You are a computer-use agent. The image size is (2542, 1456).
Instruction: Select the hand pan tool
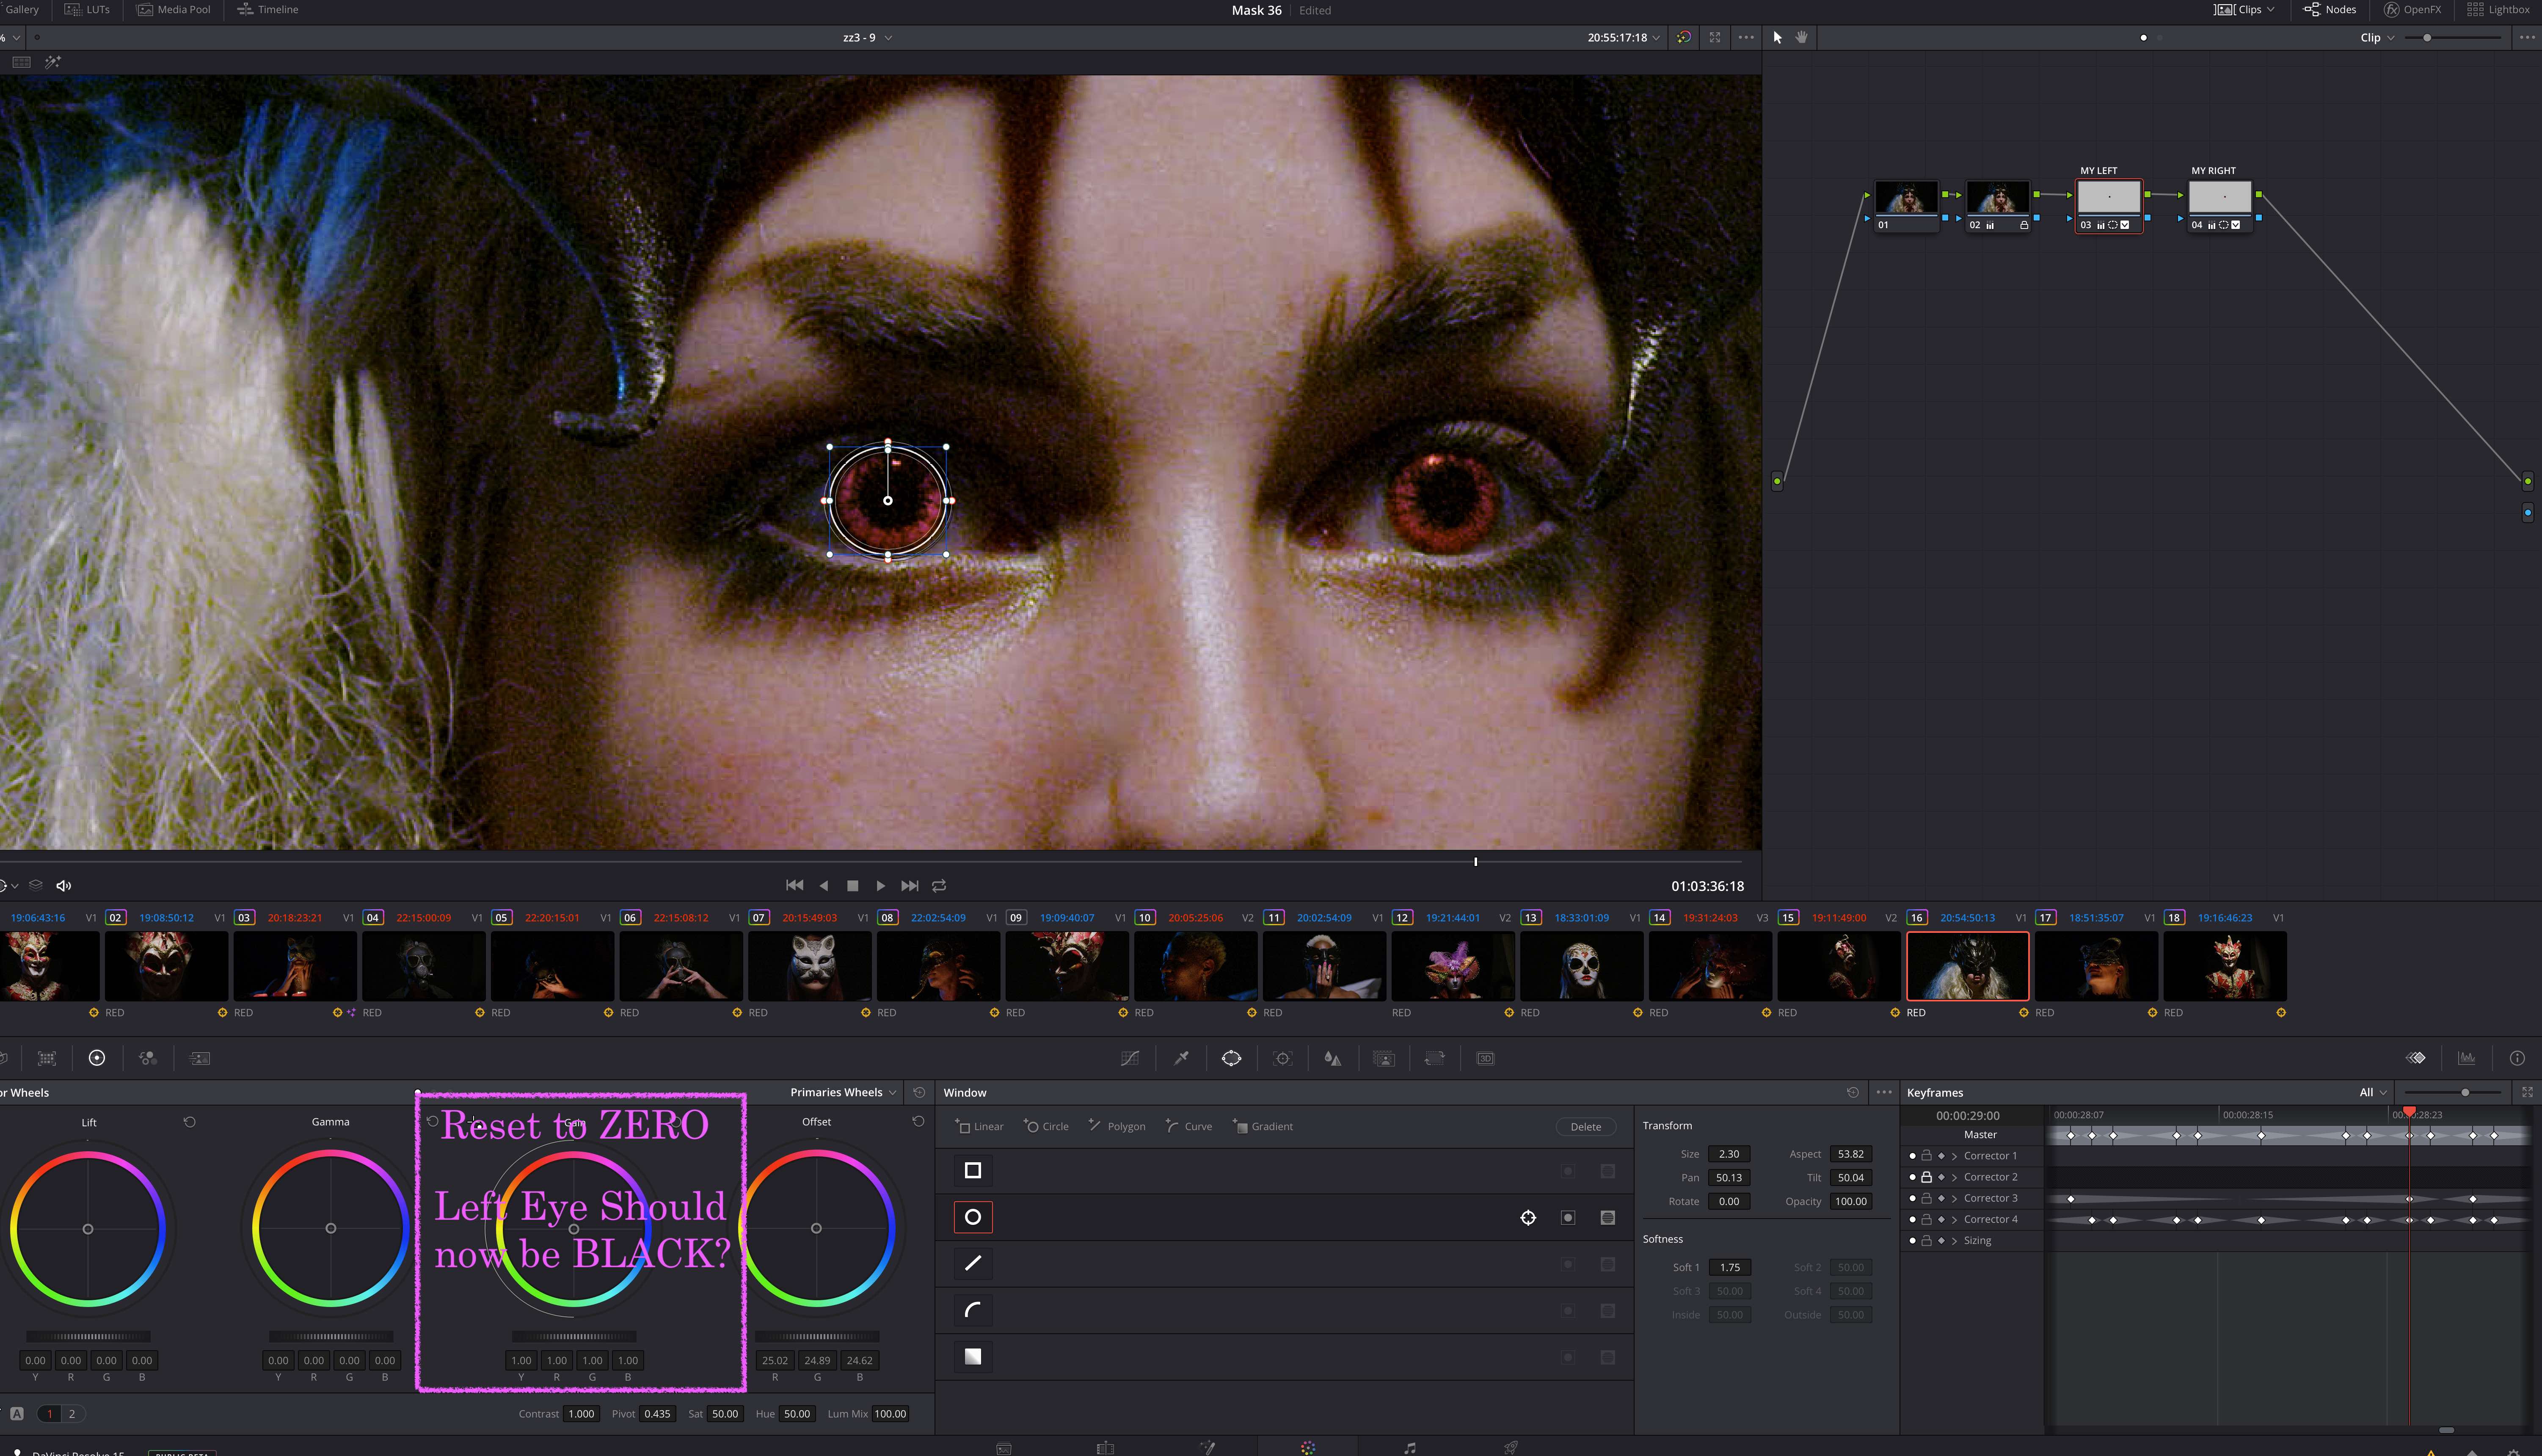pos(1802,37)
